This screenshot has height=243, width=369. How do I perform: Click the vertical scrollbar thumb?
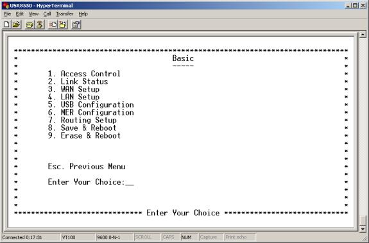pyautogui.click(x=363, y=221)
